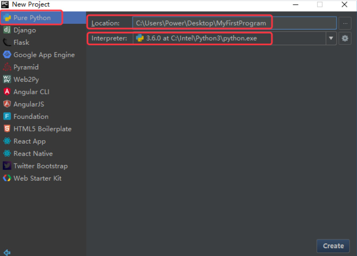Choose AngularJS from the list
Viewport: 357px width, 256px height.
(43, 104)
